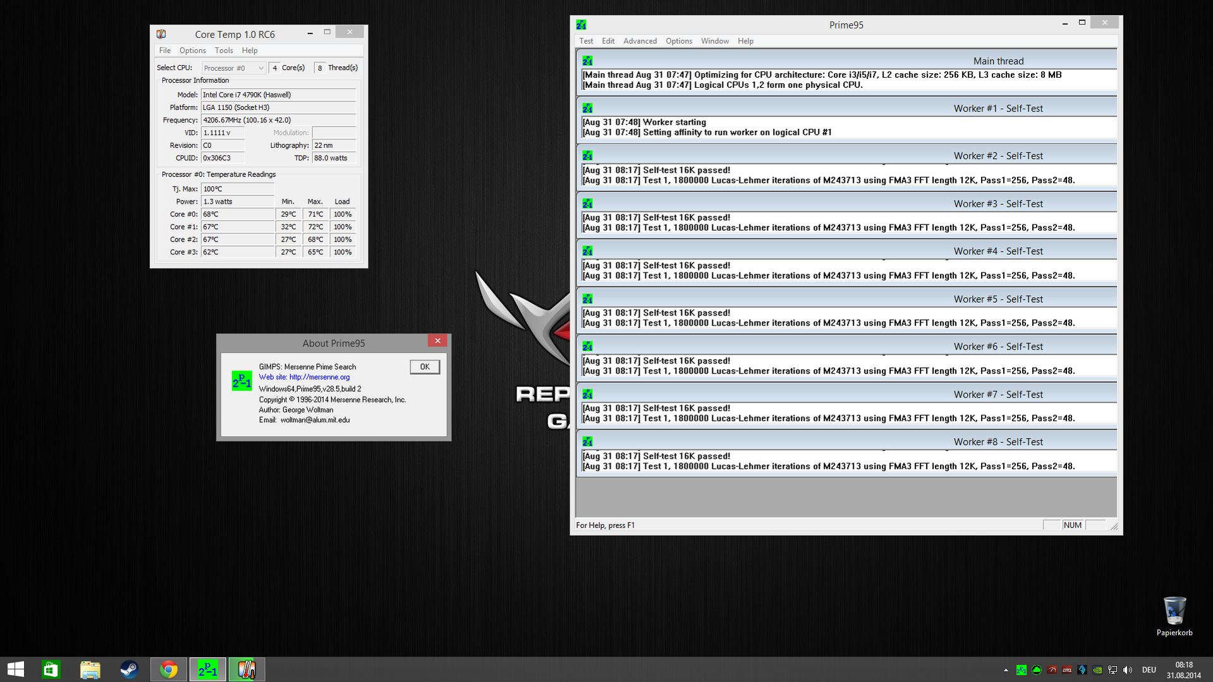1213x682 pixels.
Task: Select the Papierkorb desktop icon
Action: pyautogui.click(x=1174, y=616)
